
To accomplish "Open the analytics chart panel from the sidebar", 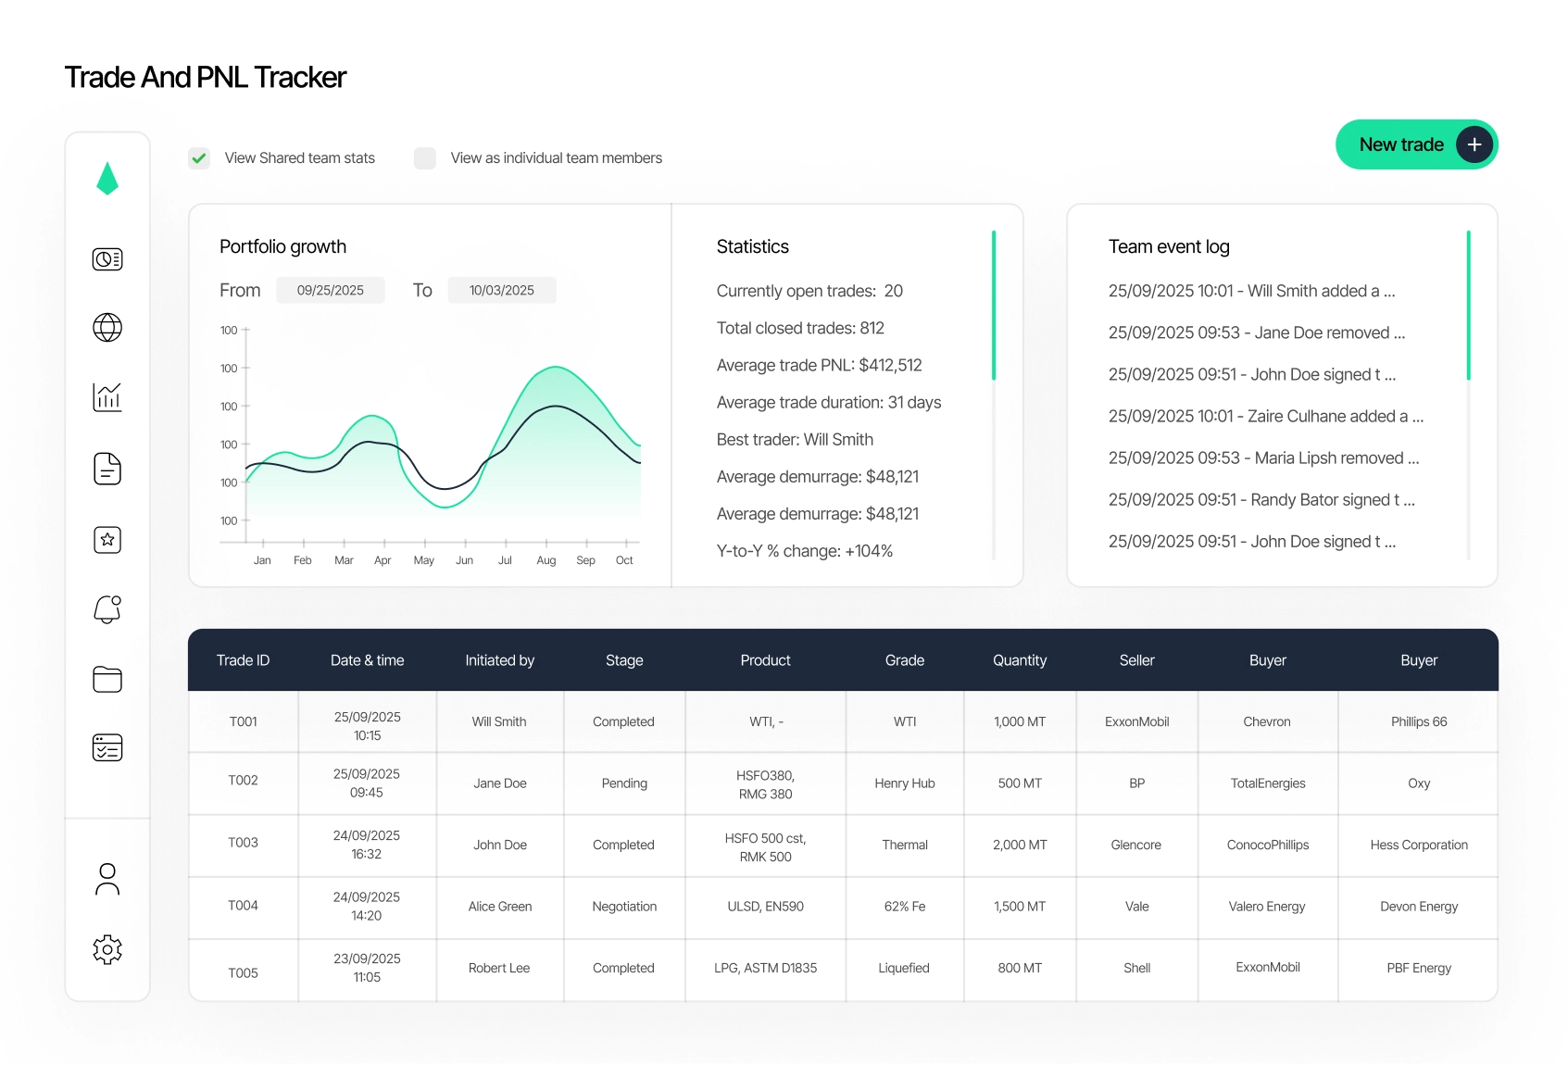I will click(107, 398).
